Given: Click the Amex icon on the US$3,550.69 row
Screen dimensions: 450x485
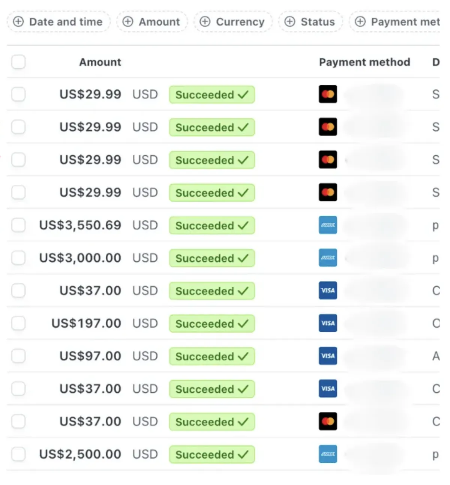Looking at the screenshot, I should tap(328, 225).
